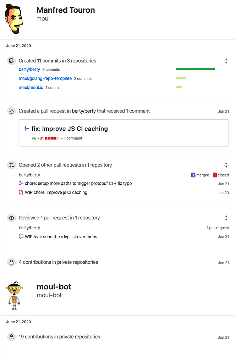Viewport: 235px width, 355px height.
Task: Collapse the Opened 2 other pull requests section
Action: coord(226,165)
